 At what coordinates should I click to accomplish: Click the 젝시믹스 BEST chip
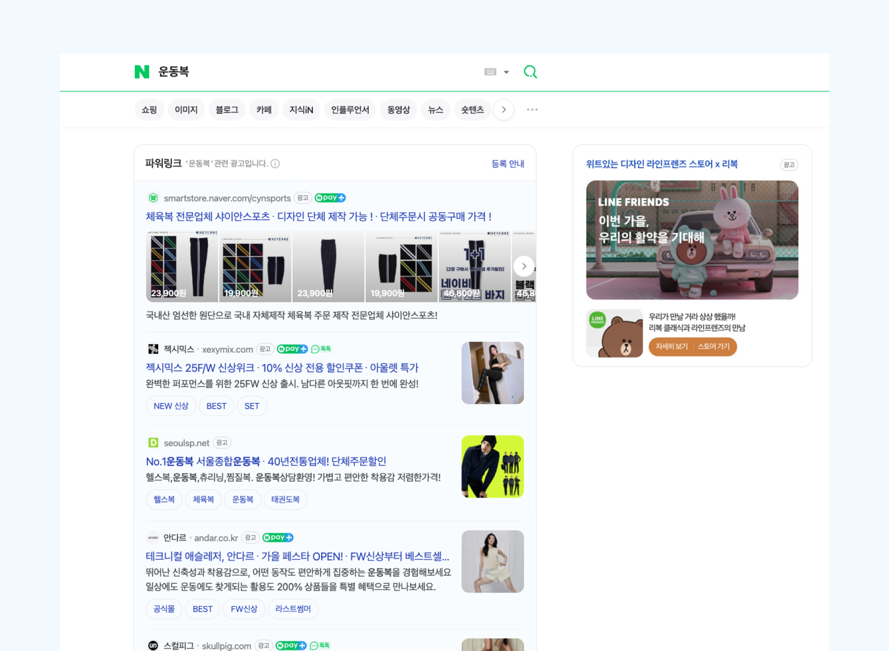tap(216, 406)
